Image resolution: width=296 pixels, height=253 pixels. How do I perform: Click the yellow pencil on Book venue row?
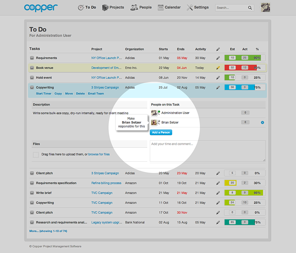[218, 68]
